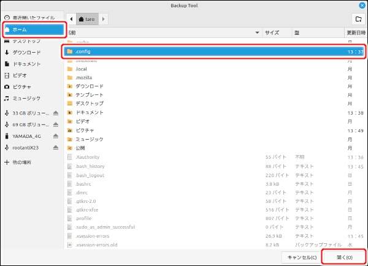The width and height of the screenshot is (368, 266).
Task: Click the create new folder icon
Action: pyautogui.click(x=359, y=19)
